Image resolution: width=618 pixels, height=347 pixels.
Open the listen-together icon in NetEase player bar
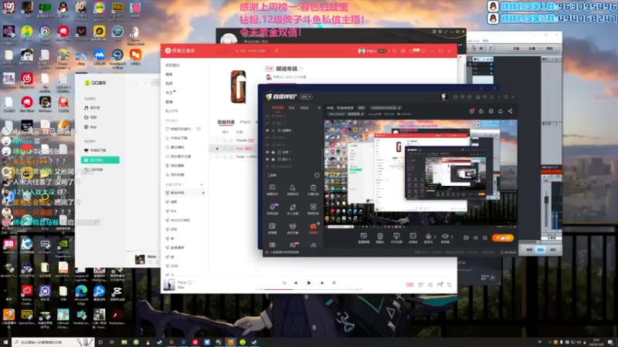(440, 285)
